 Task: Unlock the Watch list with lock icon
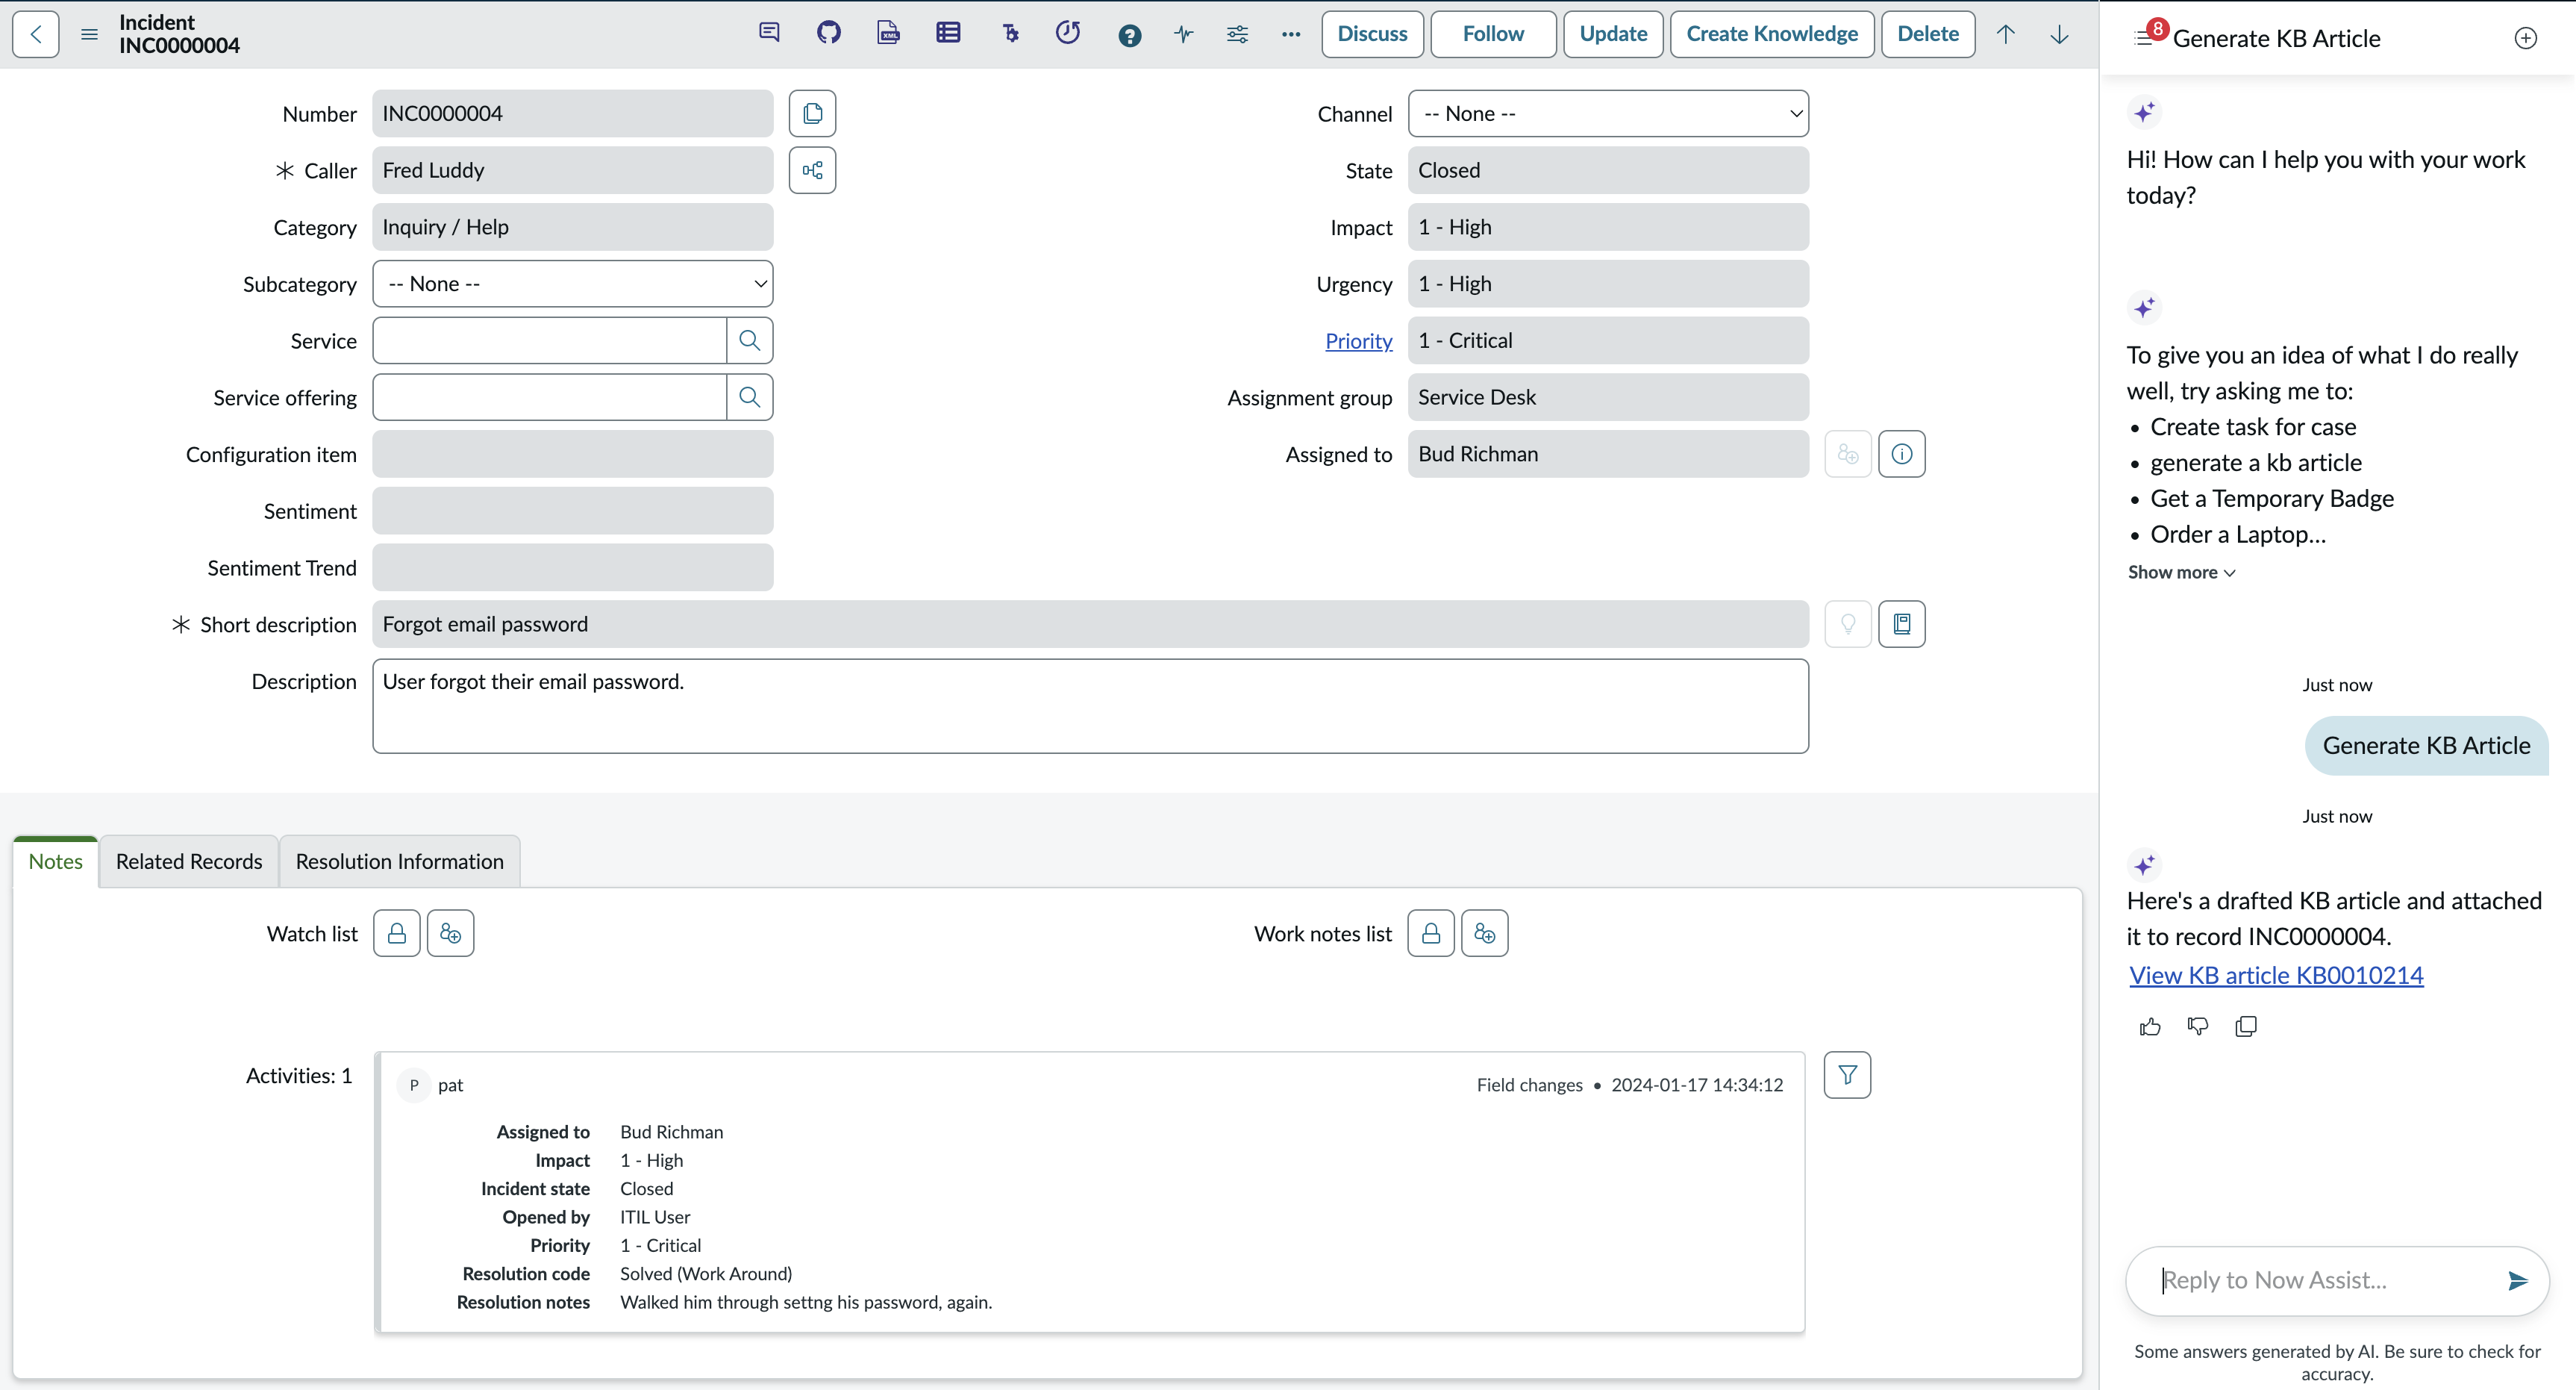click(x=397, y=934)
